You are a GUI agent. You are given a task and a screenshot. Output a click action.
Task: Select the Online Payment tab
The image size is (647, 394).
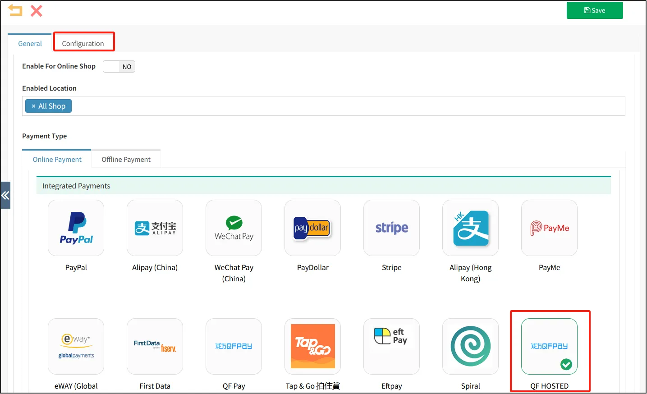tap(57, 159)
